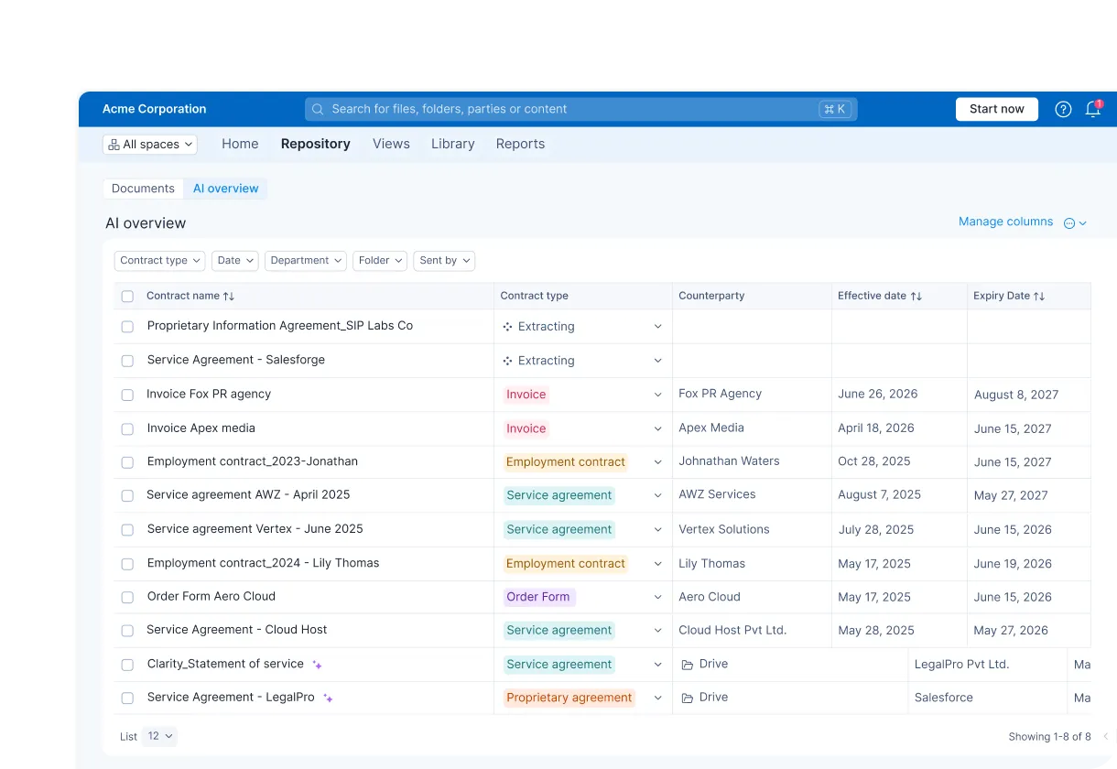Open contract type chevron for Invoice Fox PR agency
This screenshot has height=769, width=1117.
click(657, 395)
